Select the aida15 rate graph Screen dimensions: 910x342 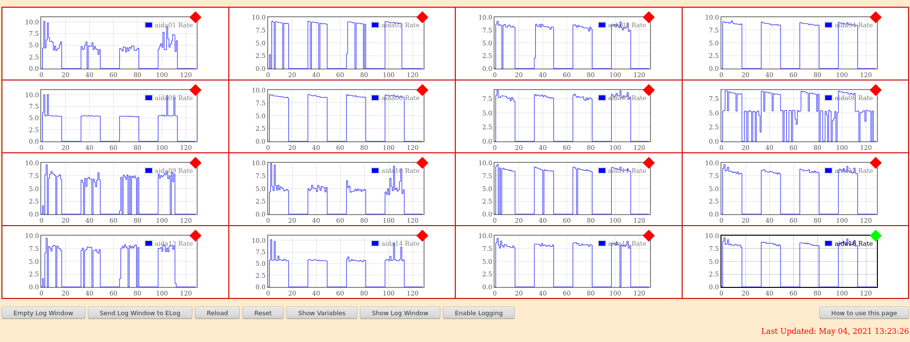click(x=572, y=262)
